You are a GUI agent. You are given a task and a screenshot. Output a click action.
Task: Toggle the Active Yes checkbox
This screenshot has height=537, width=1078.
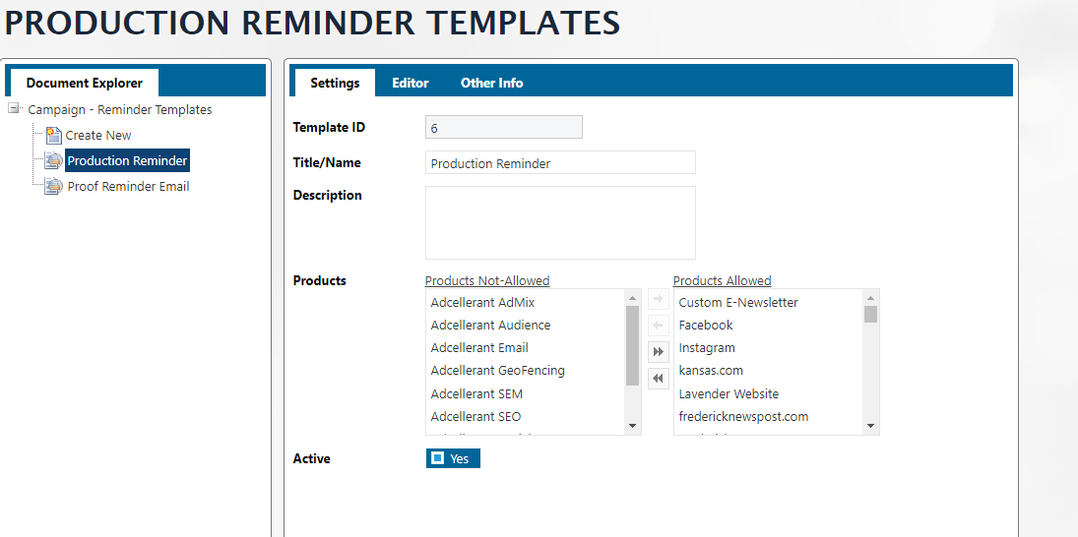click(438, 458)
